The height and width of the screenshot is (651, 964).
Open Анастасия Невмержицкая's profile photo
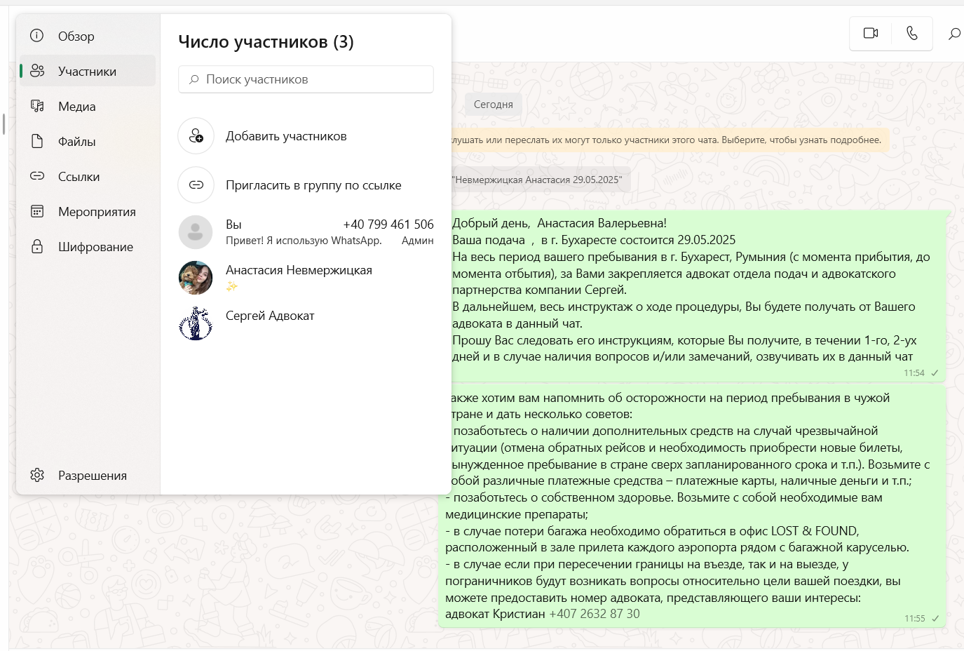(196, 278)
